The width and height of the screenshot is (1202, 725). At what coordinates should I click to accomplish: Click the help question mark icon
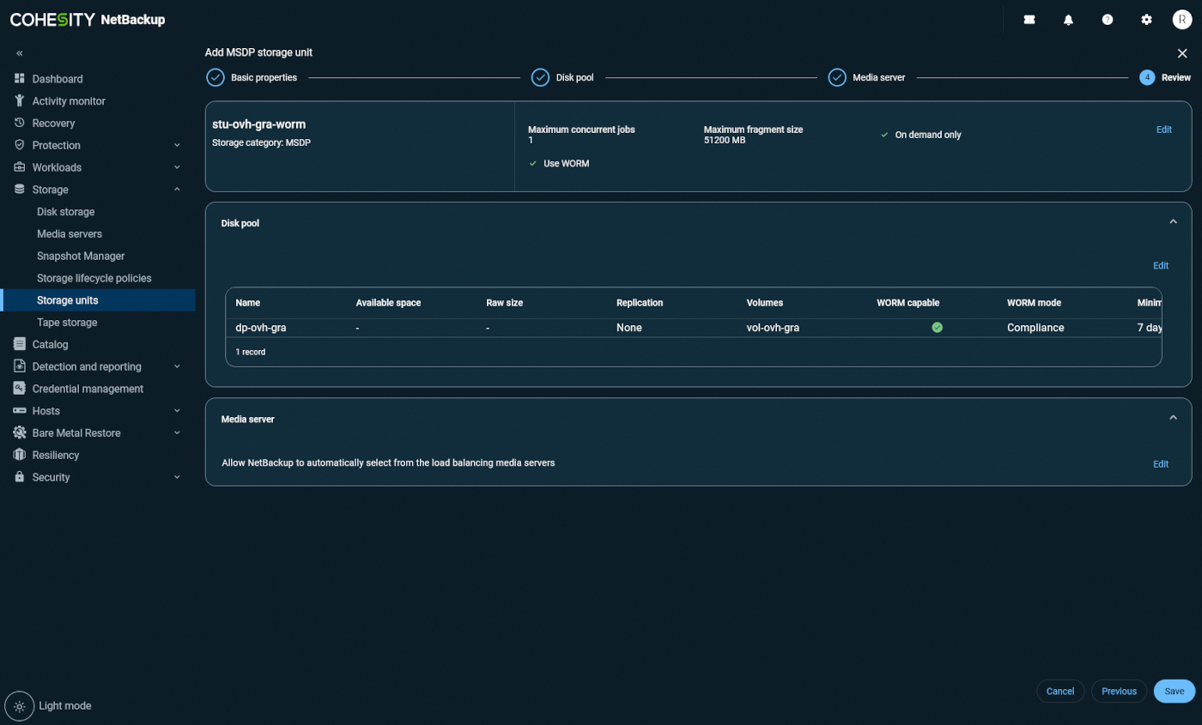point(1108,20)
